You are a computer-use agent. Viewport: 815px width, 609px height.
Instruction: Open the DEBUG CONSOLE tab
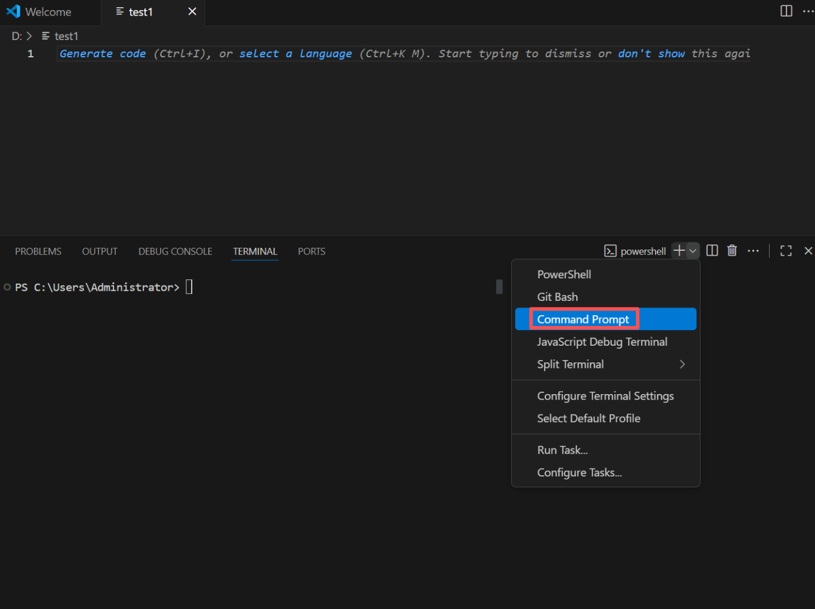point(175,251)
